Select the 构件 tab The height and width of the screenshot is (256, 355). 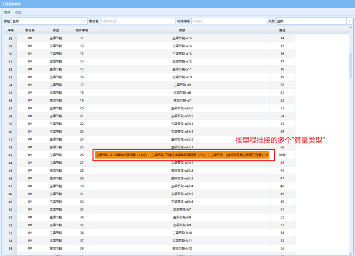coord(7,12)
